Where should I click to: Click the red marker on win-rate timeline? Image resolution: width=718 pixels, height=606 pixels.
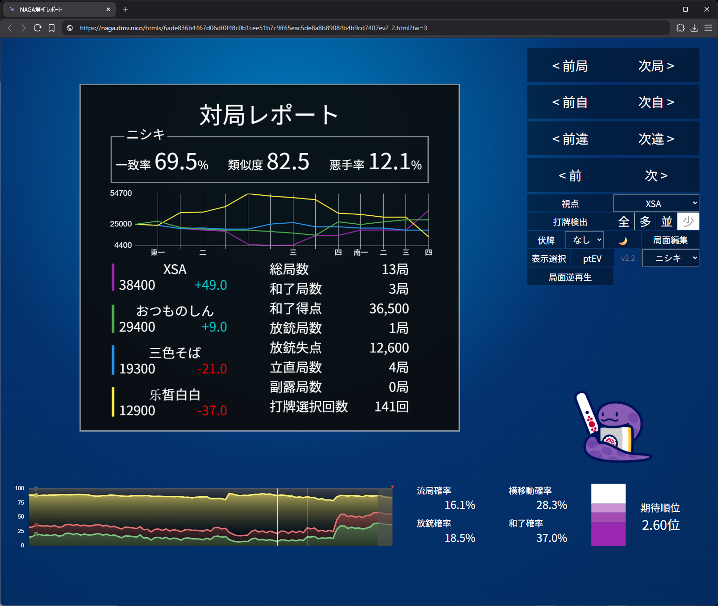tap(392, 487)
